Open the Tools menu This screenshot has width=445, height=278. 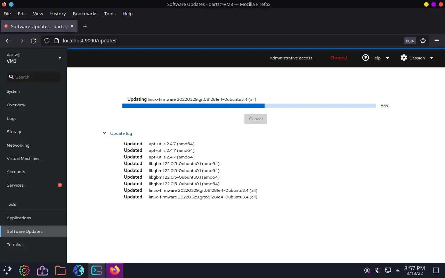pos(110,14)
